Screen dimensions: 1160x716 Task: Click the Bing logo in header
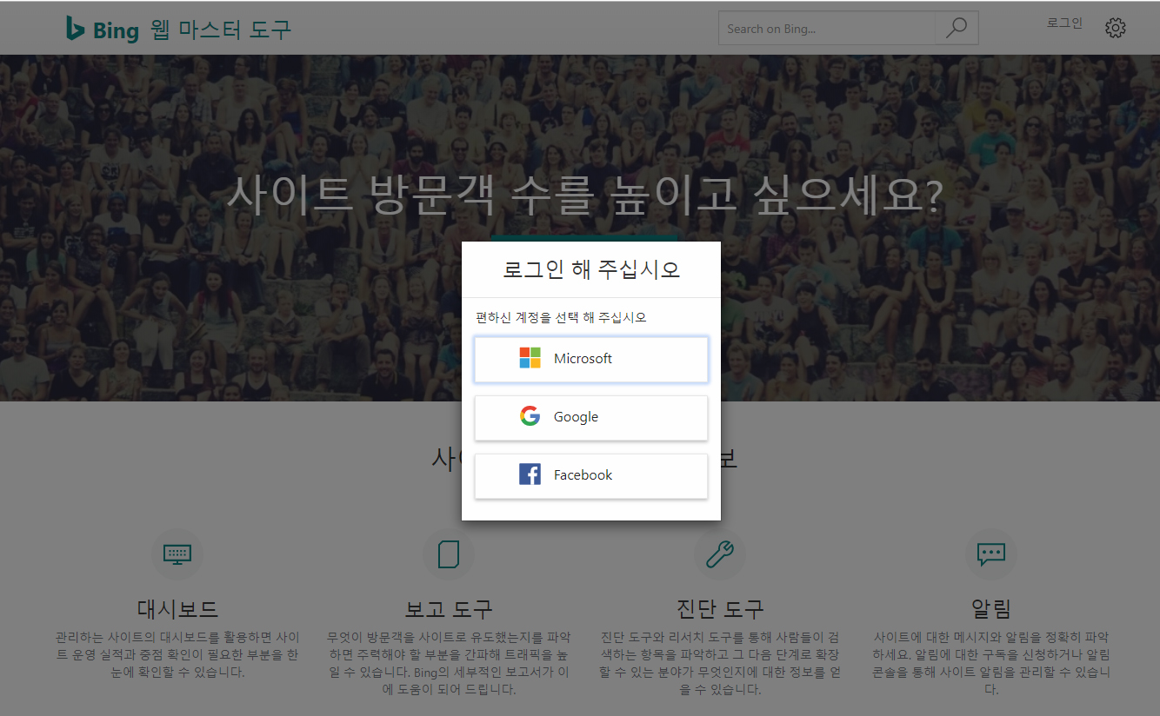coord(102,30)
